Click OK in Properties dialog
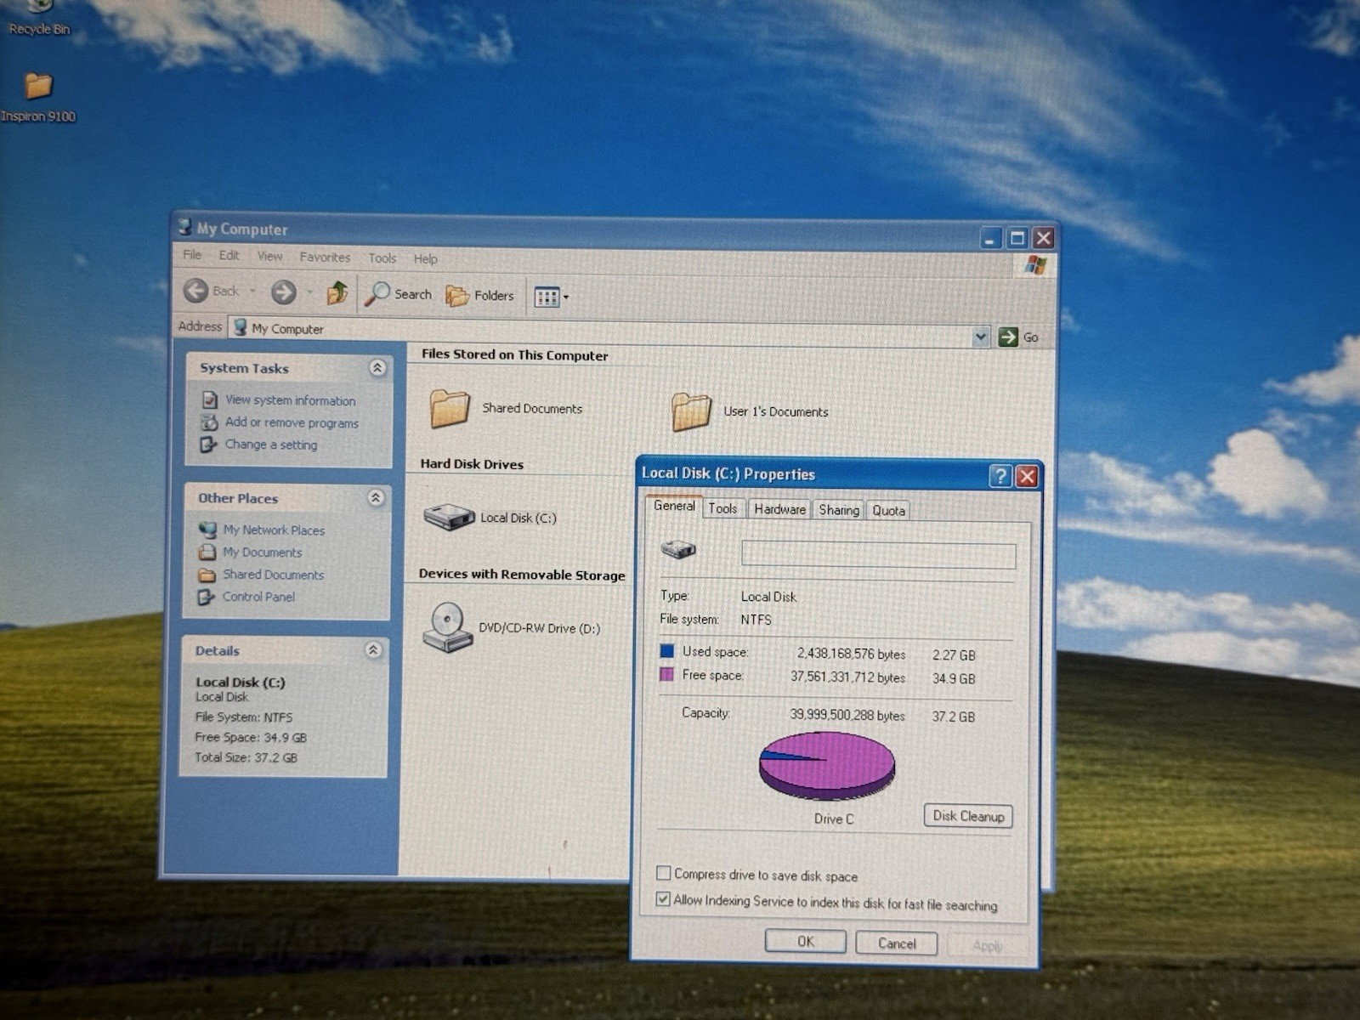The width and height of the screenshot is (1360, 1020). 805,941
